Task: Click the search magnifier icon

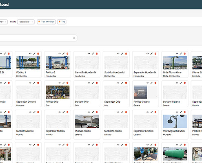Action: click(x=74, y=38)
